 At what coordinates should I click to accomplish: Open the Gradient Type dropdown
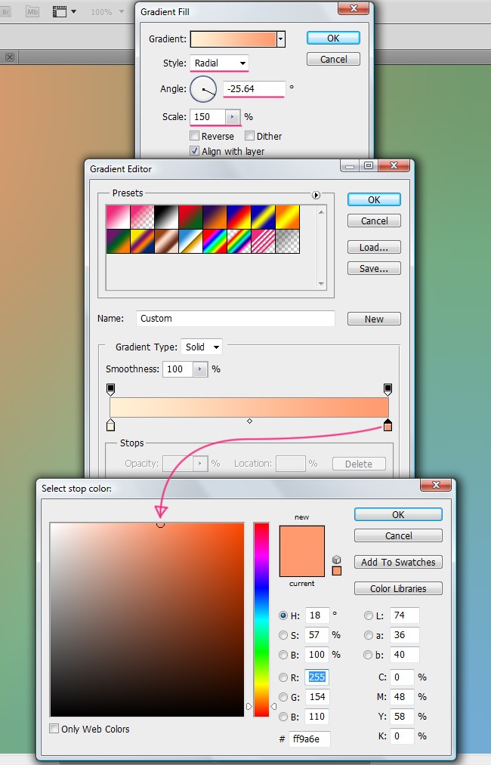202,347
